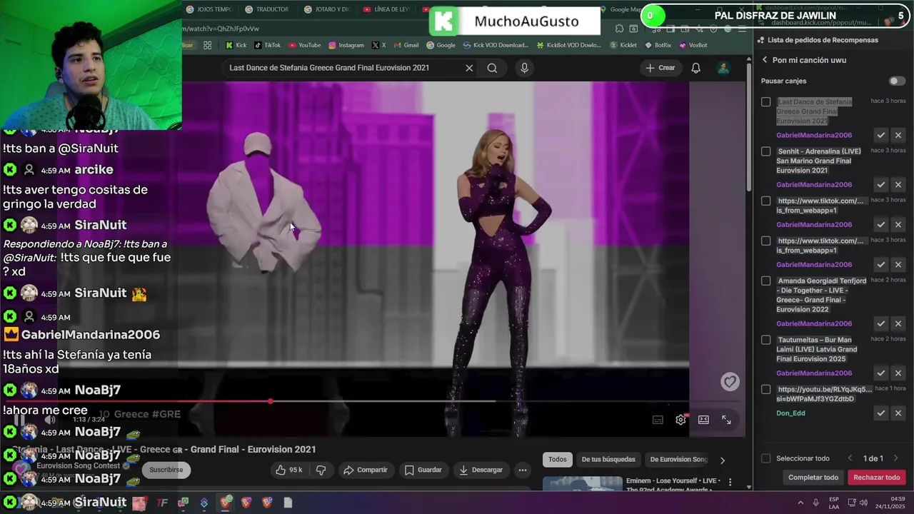Open the Gmail bookmark
Viewport: 914px width, 514px height.
point(406,45)
